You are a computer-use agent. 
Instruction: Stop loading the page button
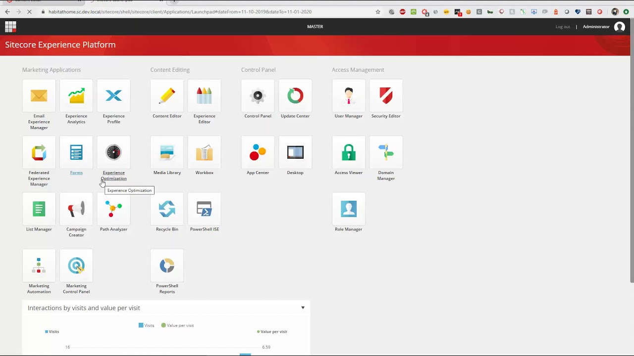point(30,12)
